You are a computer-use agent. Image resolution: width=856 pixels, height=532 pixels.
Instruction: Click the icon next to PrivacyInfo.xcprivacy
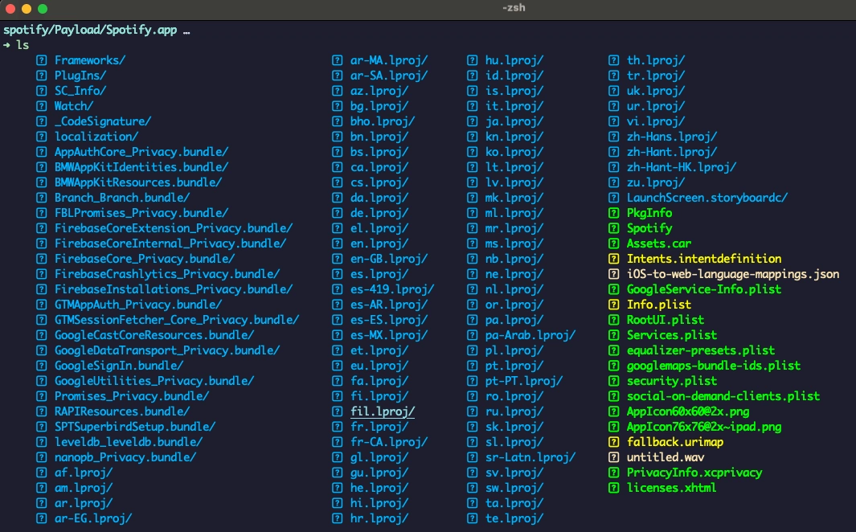(x=613, y=473)
